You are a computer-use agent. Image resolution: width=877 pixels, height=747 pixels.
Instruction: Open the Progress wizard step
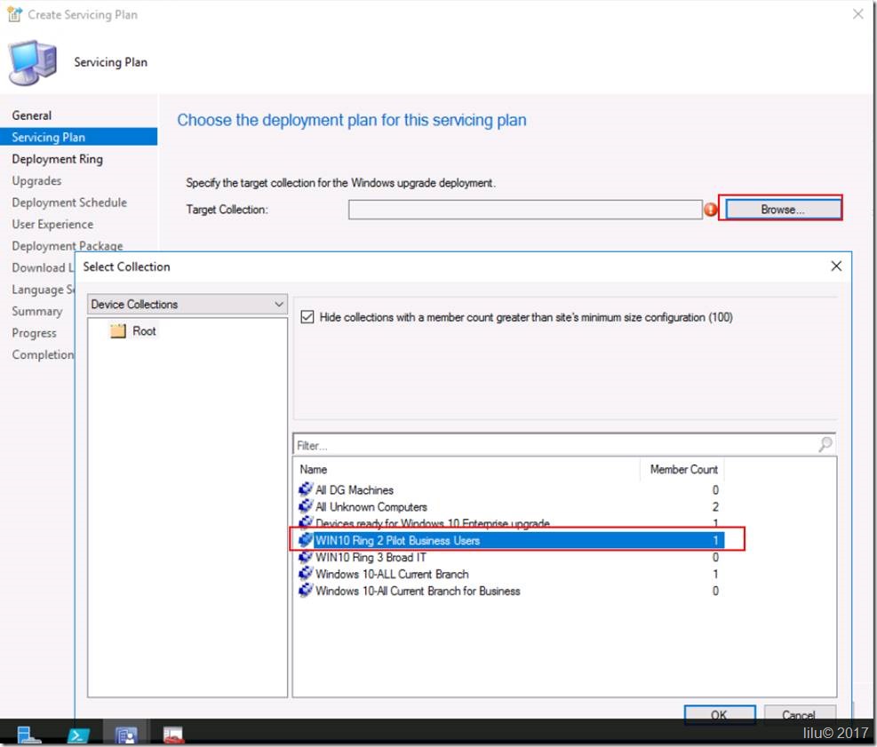point(34,333)
